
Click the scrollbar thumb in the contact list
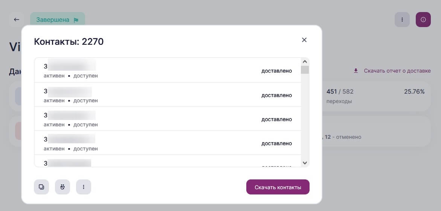pos(305,70)
